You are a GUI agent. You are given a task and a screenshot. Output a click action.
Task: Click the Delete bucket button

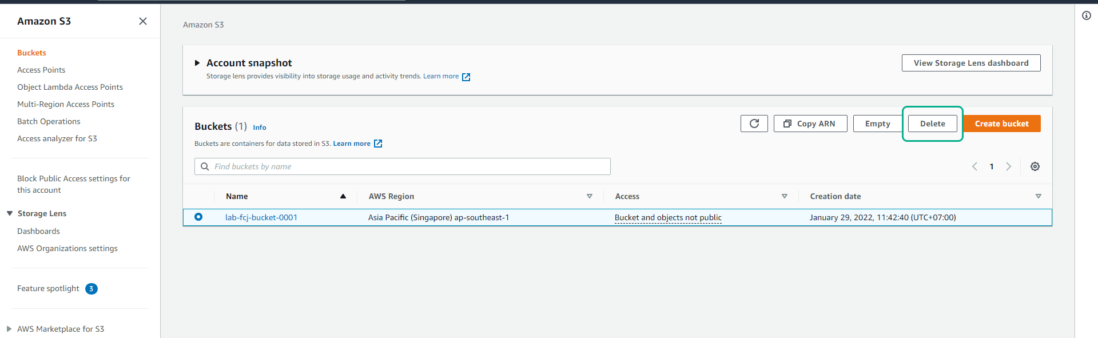932,124
